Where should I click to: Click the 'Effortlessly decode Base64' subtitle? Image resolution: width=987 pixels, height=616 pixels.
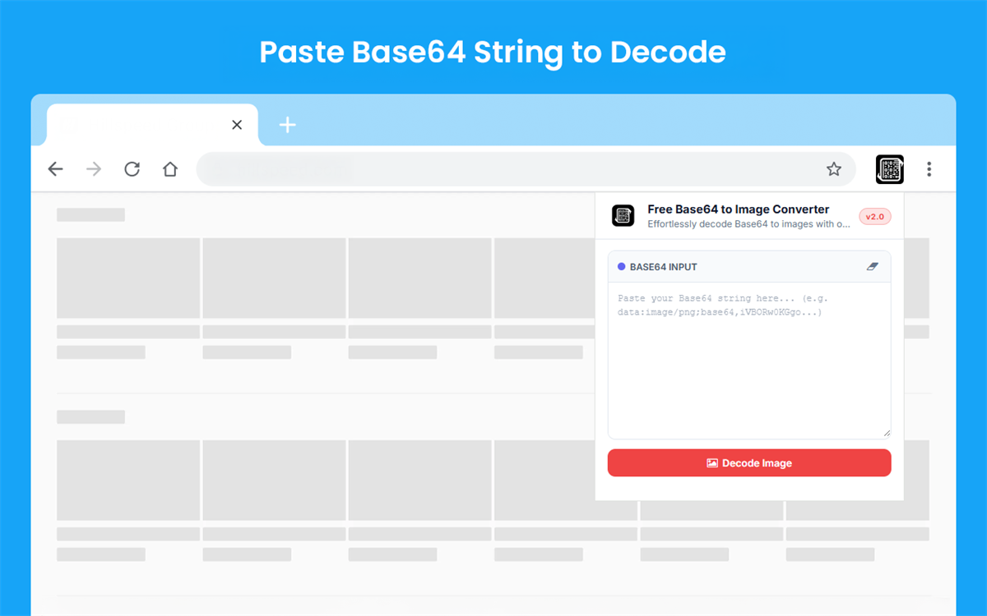pos(749,223)
